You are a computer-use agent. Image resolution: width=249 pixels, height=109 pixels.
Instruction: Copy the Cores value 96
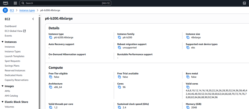[x=119, y=87]
